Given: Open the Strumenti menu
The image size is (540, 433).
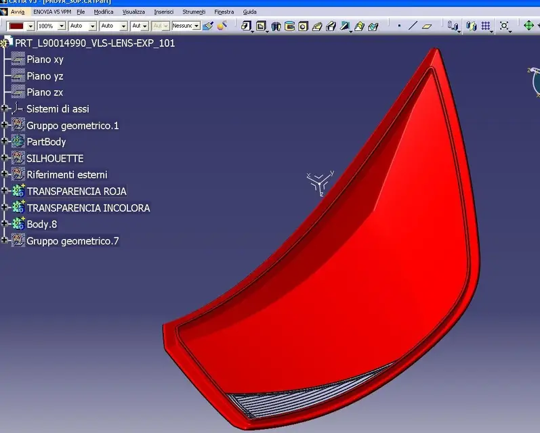Looking at the screenshot, I should click(194, 12).
